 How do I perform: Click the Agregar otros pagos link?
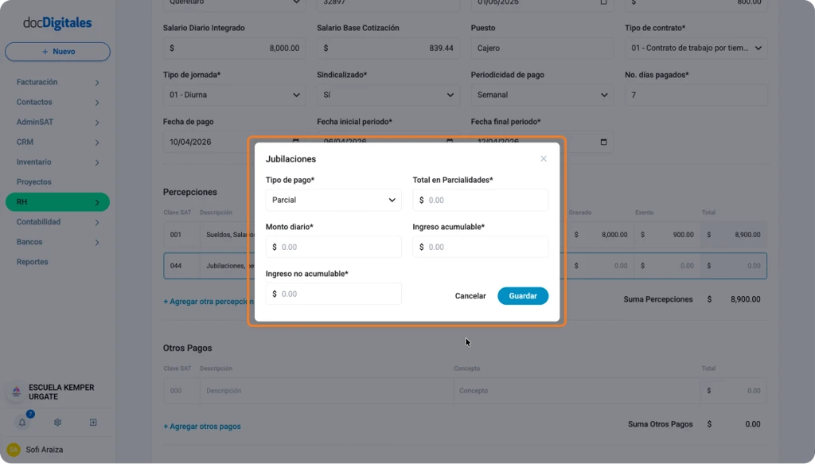pos(202,426)
